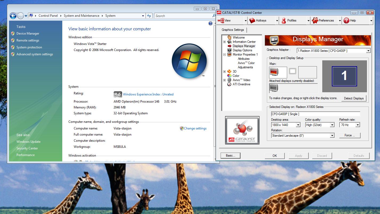Click Change settings for computer name
380x214 pixels.
(195, 128)
